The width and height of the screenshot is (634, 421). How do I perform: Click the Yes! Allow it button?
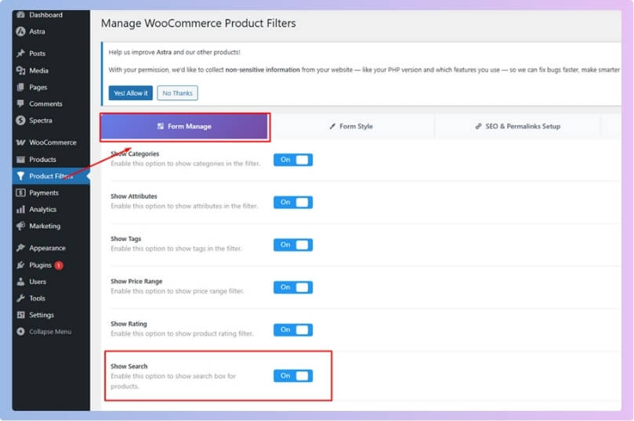click(131, 93)
